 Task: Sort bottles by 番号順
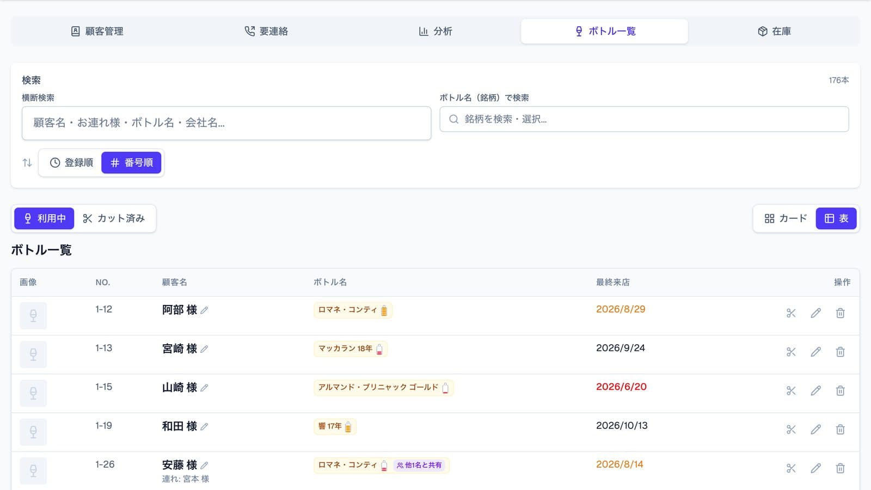[131, 163]
